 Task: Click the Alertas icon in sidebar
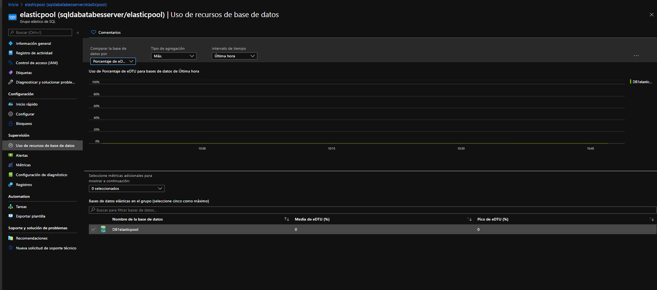[11, 155]
